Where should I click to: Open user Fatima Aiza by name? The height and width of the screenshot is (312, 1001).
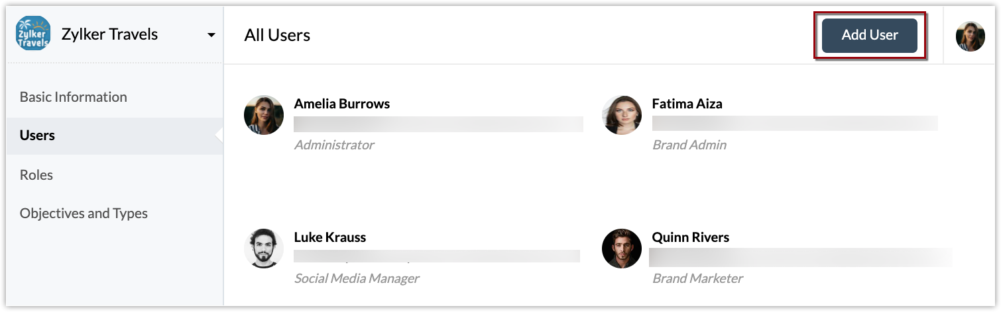[x=687, y=104]
